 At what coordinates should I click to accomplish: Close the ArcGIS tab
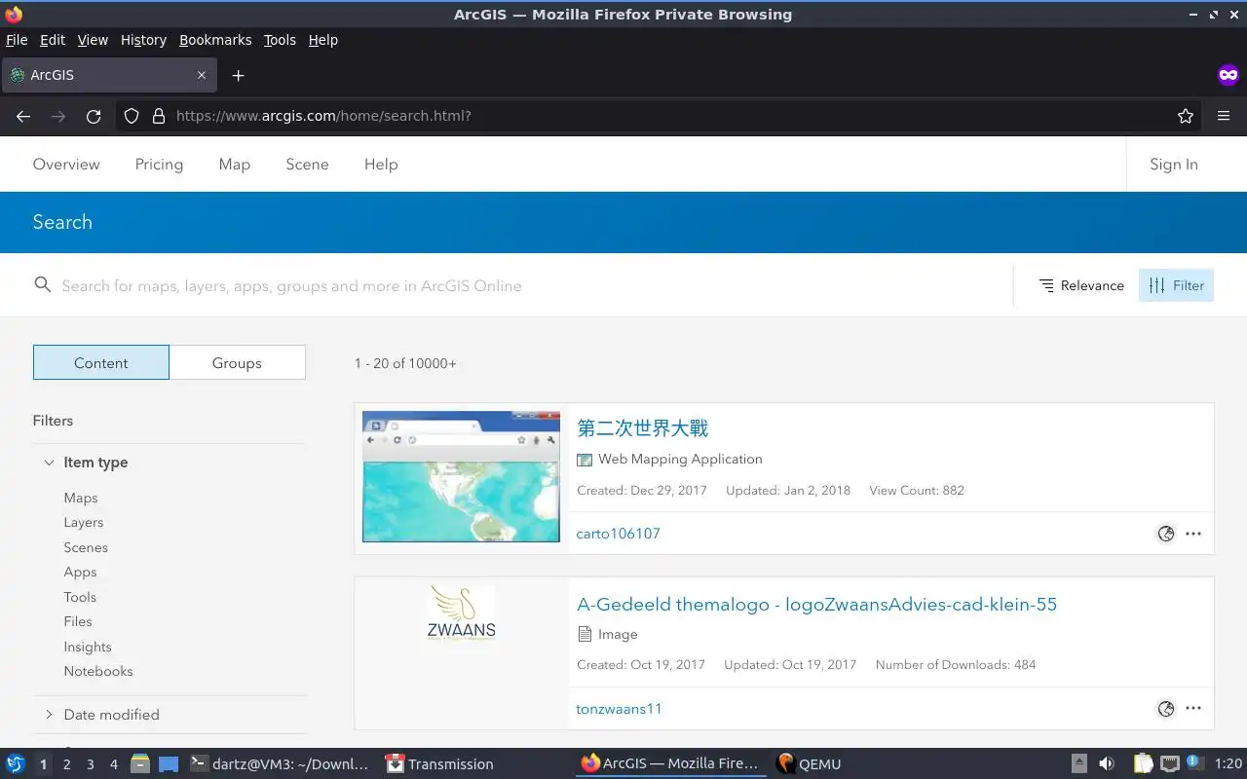(202, 75)
